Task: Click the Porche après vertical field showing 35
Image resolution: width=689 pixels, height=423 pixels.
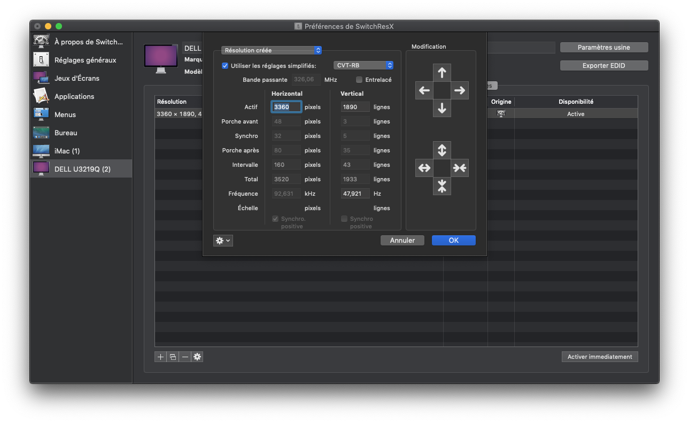Action: click(x=355, y=150)
